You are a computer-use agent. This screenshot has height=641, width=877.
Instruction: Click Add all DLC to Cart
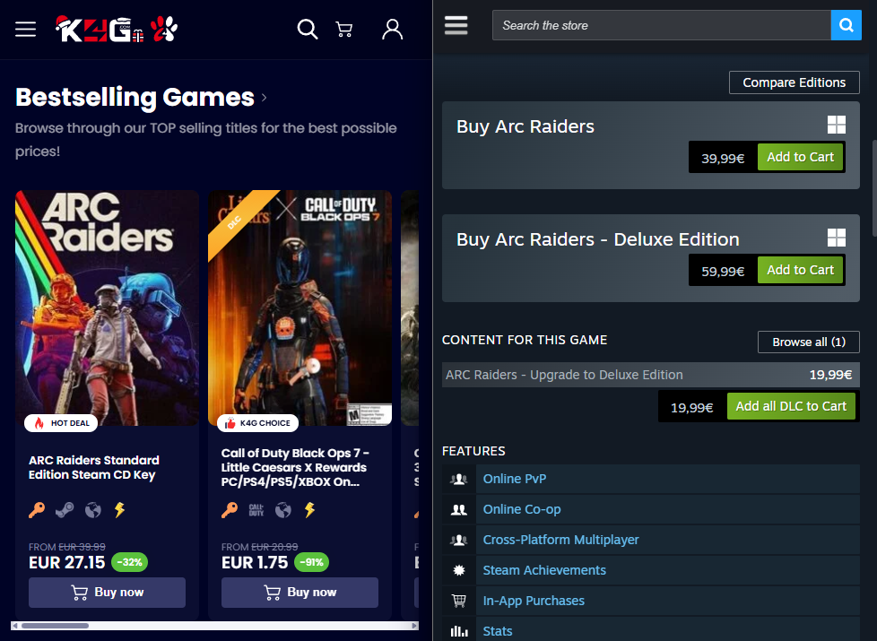(791, 406)
